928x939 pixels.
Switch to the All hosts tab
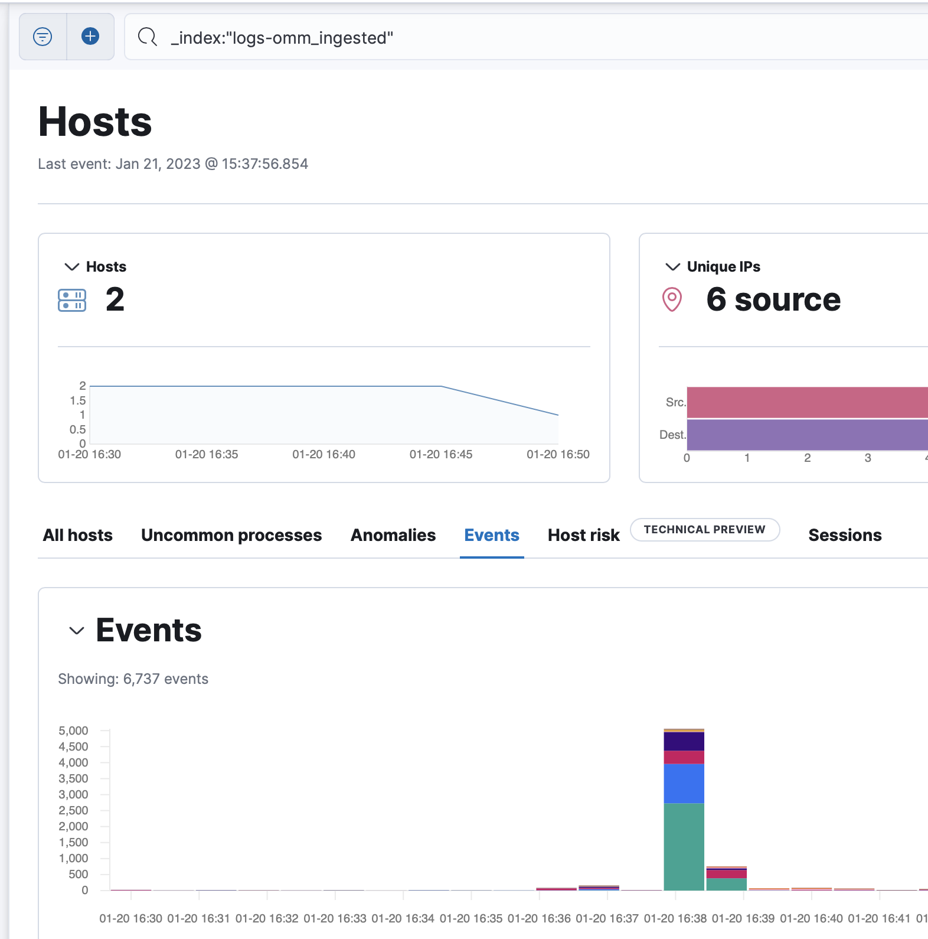pyautogui.click(x=78, y=535)
